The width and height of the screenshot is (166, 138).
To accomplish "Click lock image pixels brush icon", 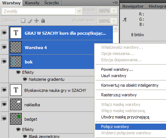I will click(x=30, y=21).
